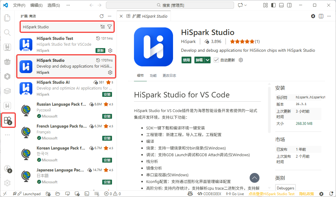Open notifications bell in status bar
This screenshot has height=197, width=336.
[x=331, y=194]
